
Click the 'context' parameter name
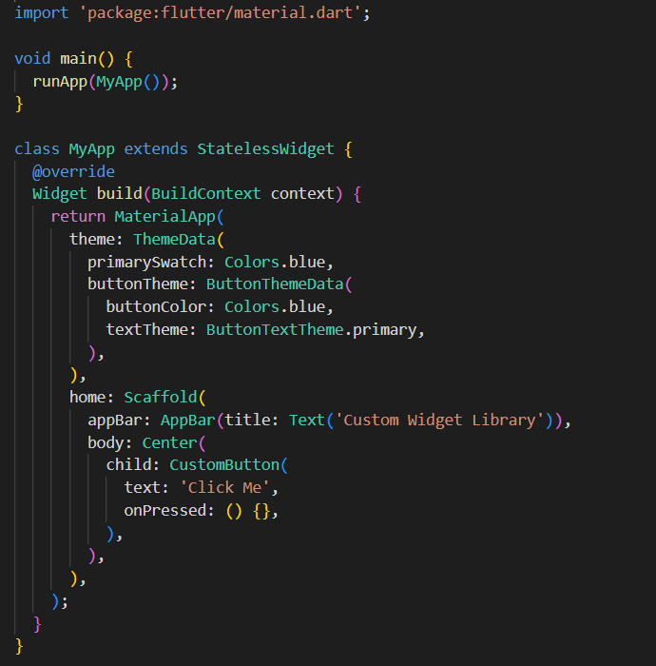click(302, 194)
